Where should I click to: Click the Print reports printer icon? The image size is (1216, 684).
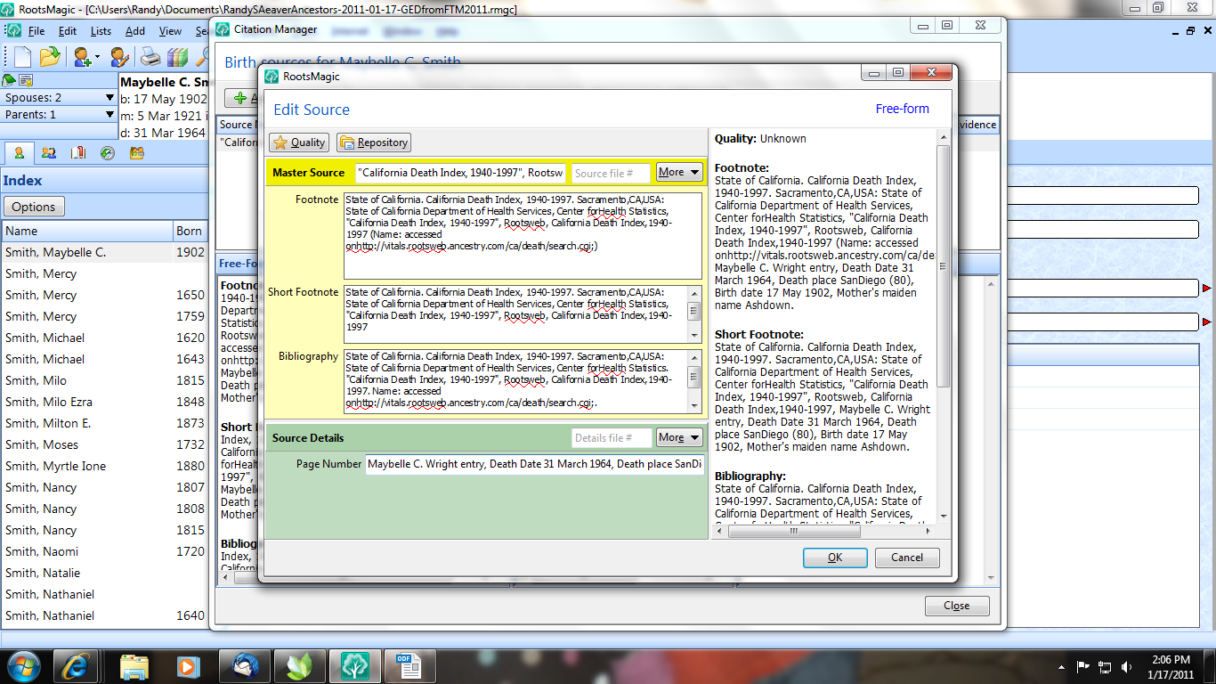150,57
